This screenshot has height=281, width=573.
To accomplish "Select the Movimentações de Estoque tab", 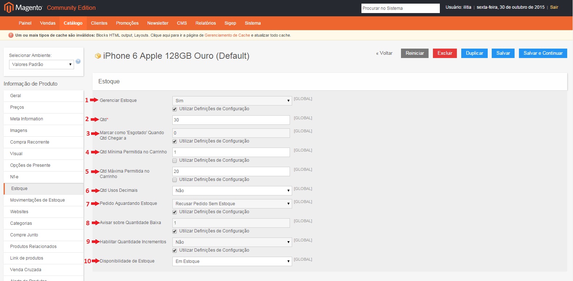I will pos(44,200).
